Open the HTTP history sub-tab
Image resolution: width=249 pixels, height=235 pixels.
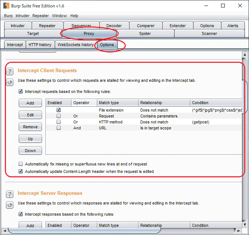coord(40,45)
